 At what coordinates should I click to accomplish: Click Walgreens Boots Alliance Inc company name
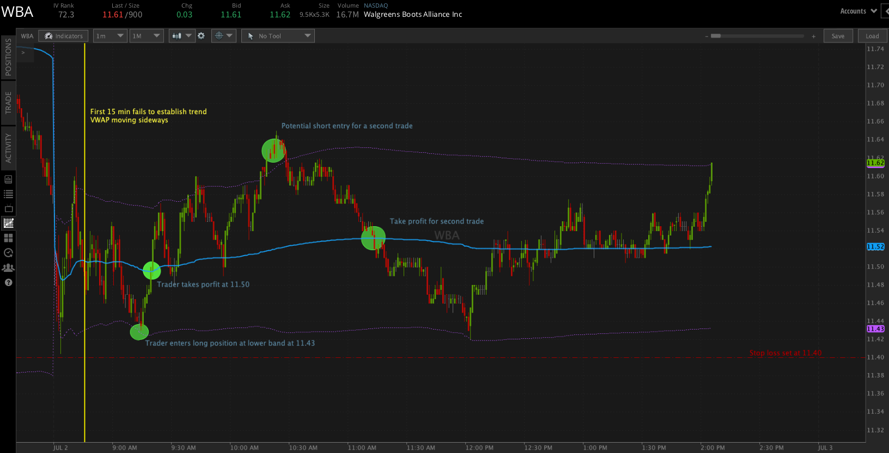pos(413,15)
